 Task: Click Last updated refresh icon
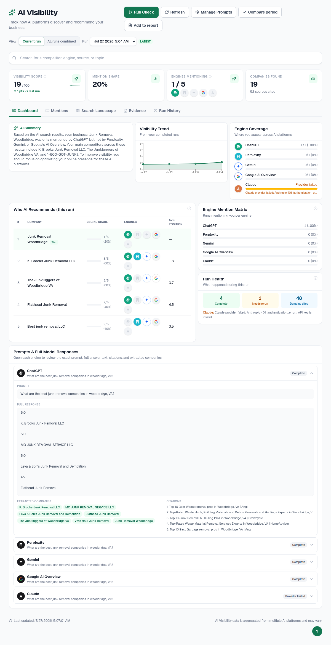10,621
